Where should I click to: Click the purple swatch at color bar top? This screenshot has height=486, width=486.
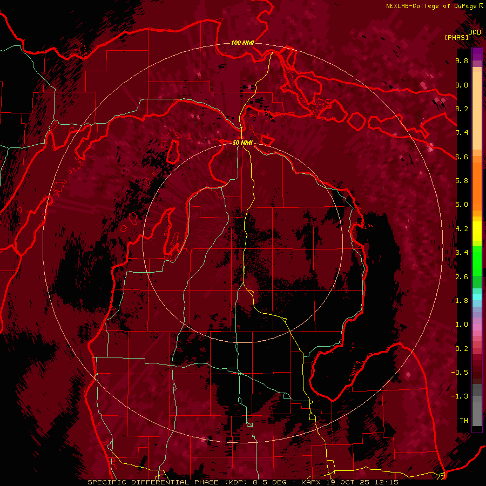[x=477, y=54]
